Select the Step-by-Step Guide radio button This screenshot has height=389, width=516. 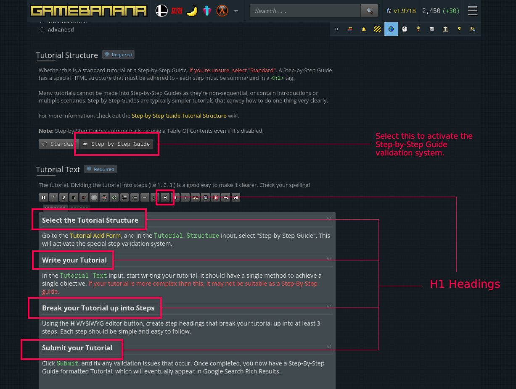click(85, 144)
